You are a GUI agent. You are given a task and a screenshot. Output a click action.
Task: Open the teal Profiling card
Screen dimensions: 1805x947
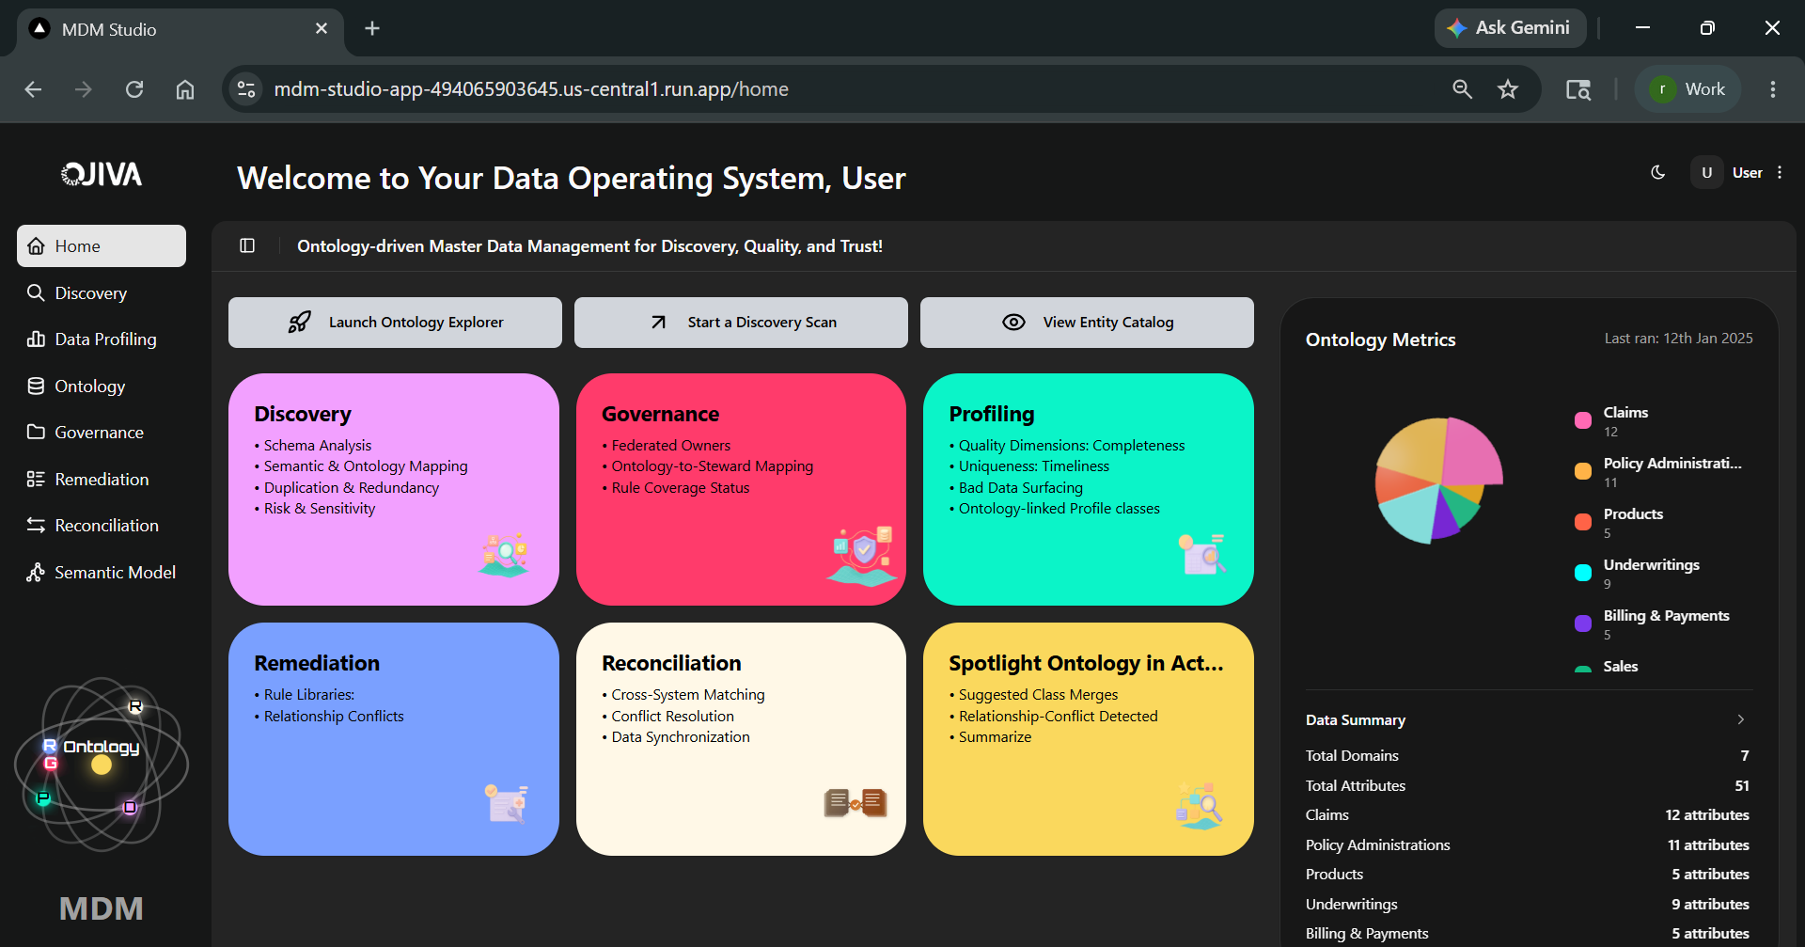1089,489
